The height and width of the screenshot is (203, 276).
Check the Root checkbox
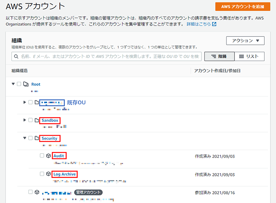19,84
